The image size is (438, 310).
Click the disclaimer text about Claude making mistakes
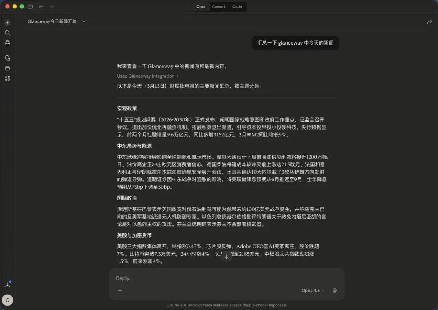click(227, 305)
